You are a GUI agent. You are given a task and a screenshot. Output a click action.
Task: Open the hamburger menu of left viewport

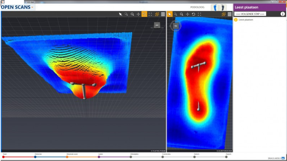[163, 14]
